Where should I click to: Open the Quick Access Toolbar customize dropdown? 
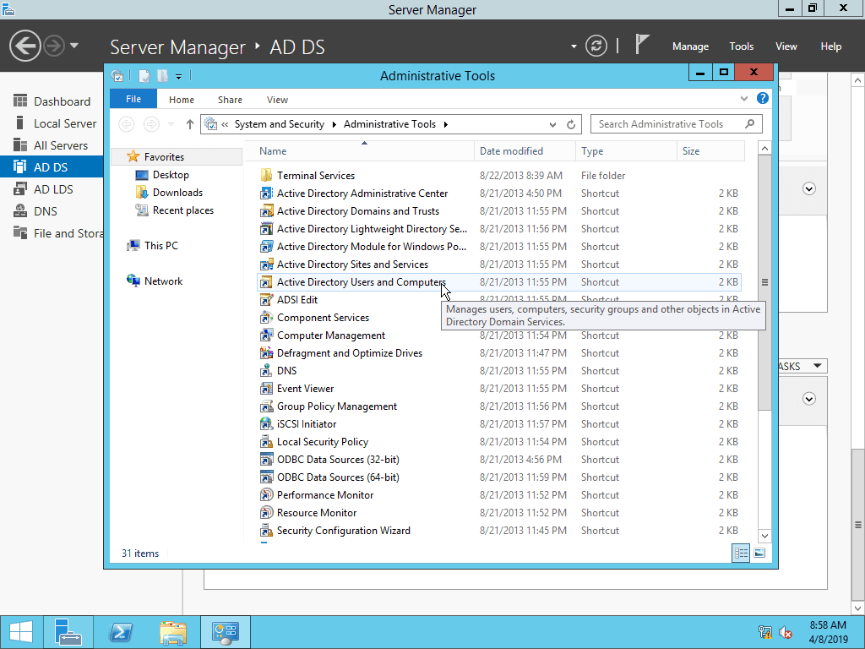(x=179, y=76)
